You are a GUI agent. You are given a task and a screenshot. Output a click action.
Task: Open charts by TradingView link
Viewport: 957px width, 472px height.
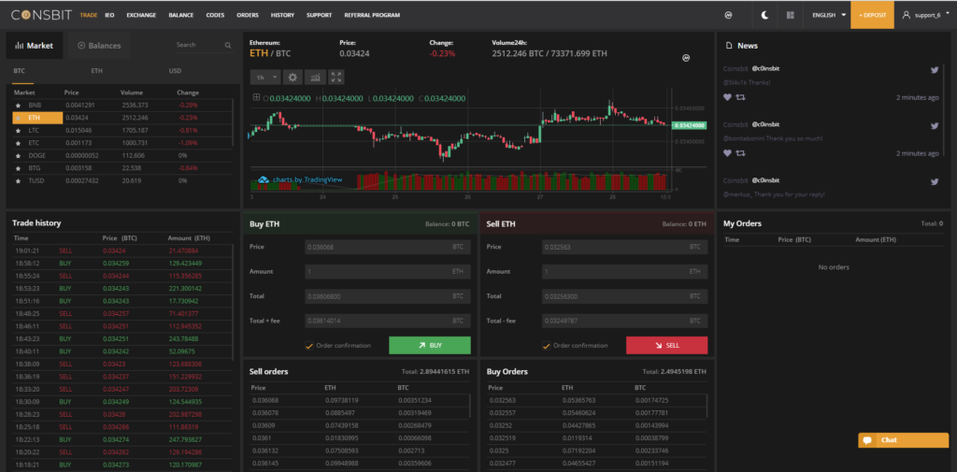[x=300, y=179]
